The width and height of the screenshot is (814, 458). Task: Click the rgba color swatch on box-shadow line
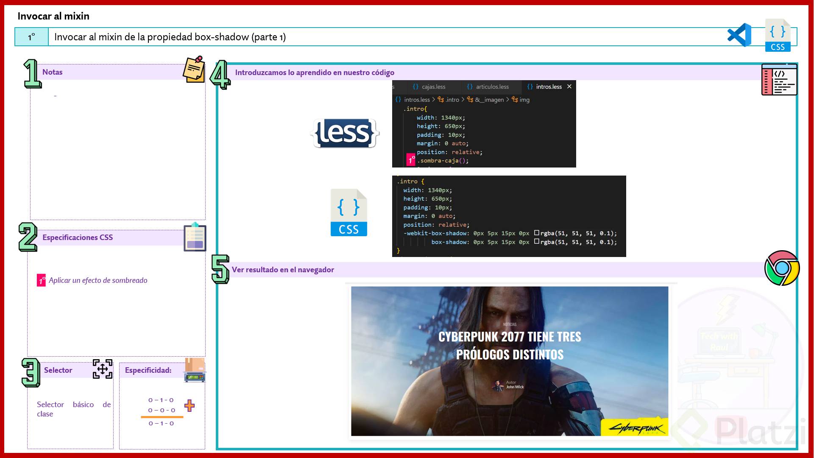(x=537, y=242)
